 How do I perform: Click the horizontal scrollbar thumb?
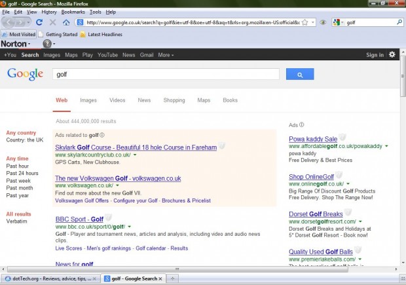pos(177,269)
